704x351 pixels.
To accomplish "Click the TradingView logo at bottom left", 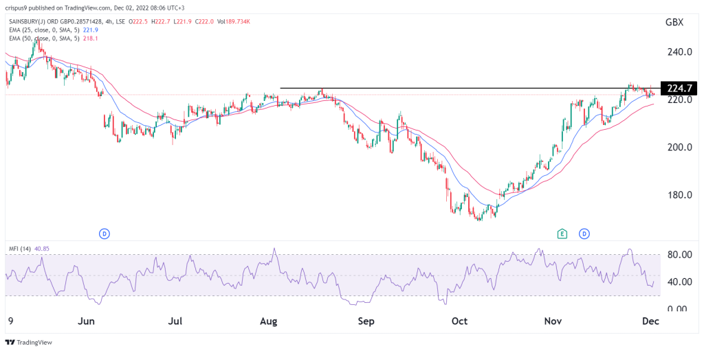I will [x=29, y=342].
